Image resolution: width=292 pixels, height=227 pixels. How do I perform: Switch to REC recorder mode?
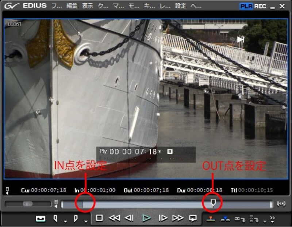point(260,6)
